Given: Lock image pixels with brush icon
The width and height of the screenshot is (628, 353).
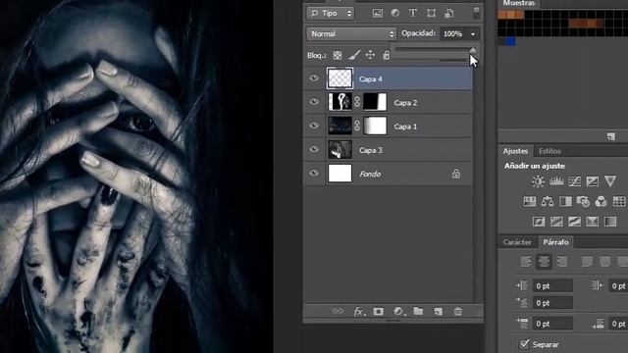Looking at the screenshot, I should [353, 55].
